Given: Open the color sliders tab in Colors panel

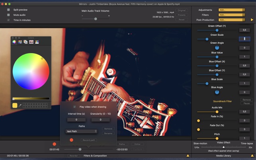Looking at the screenshot, I should (x=20, y=42).
